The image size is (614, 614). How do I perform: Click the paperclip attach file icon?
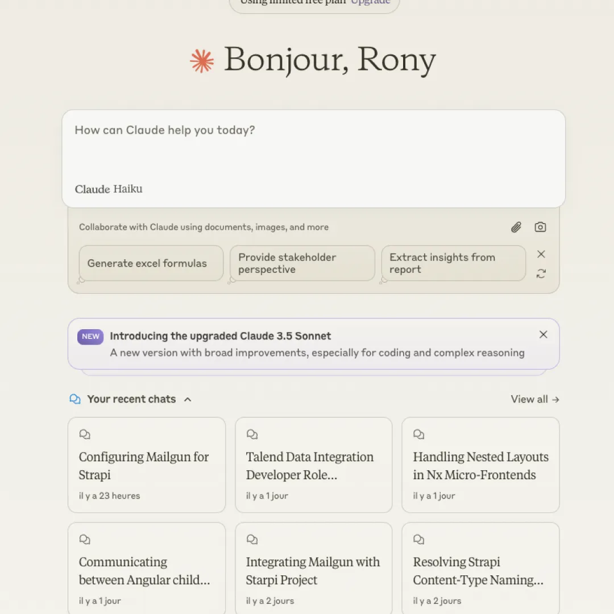pos(516,227)
